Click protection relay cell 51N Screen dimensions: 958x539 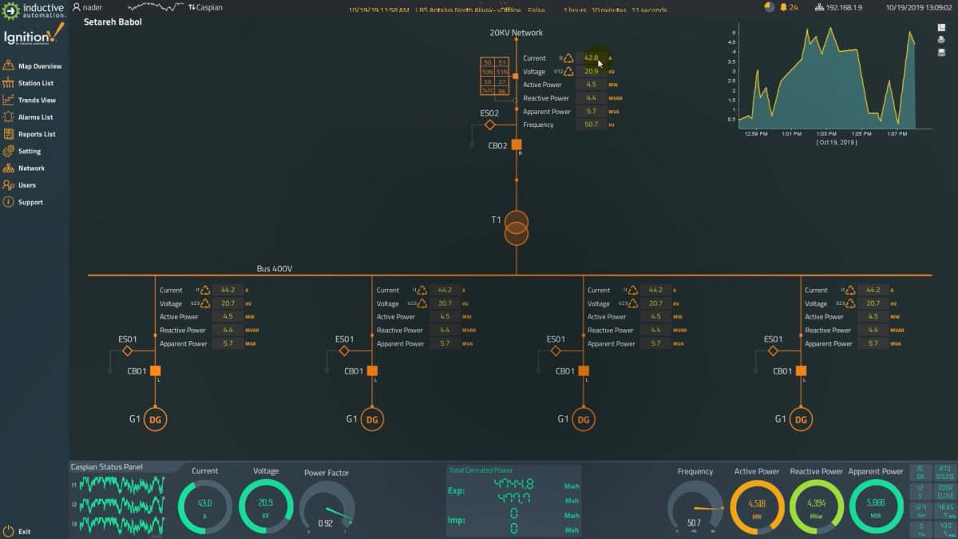point(501,72)
